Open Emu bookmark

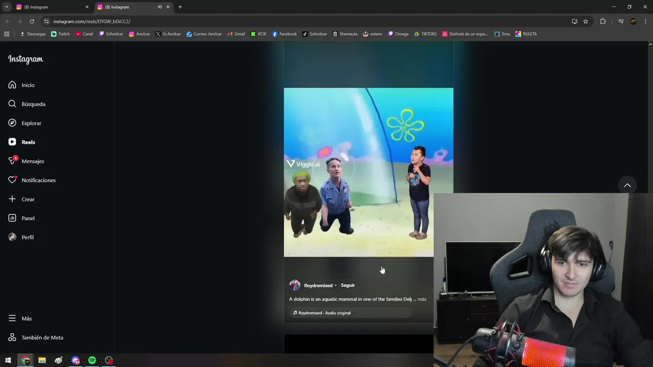pyautogui.click(x=502, y=34)
